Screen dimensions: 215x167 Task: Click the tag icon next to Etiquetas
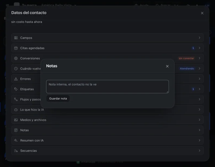(x=16, y=89)
